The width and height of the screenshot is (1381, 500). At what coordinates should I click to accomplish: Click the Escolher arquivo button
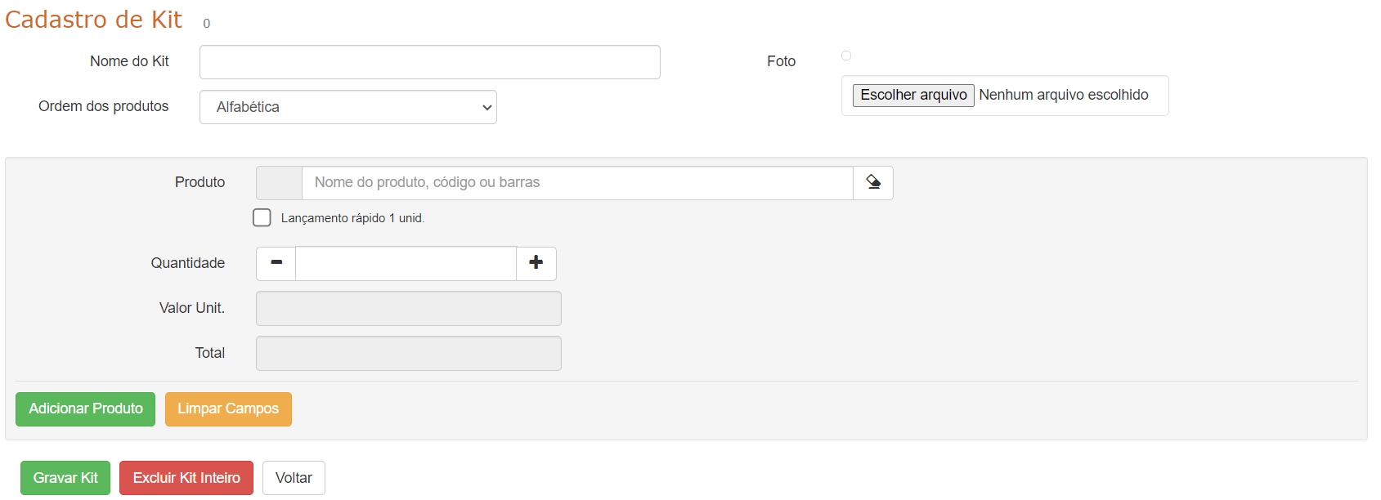click(x=913, y=96)
